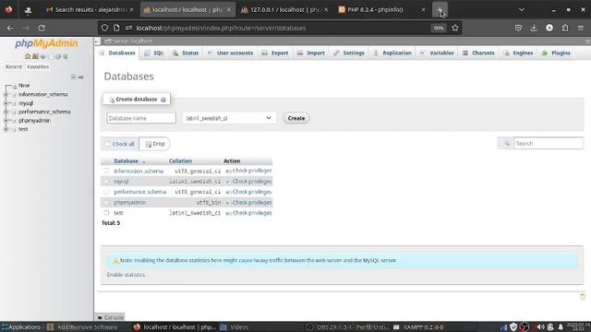591x332 pixels.
Task: Expand test tree node
Action: (6, 129)
